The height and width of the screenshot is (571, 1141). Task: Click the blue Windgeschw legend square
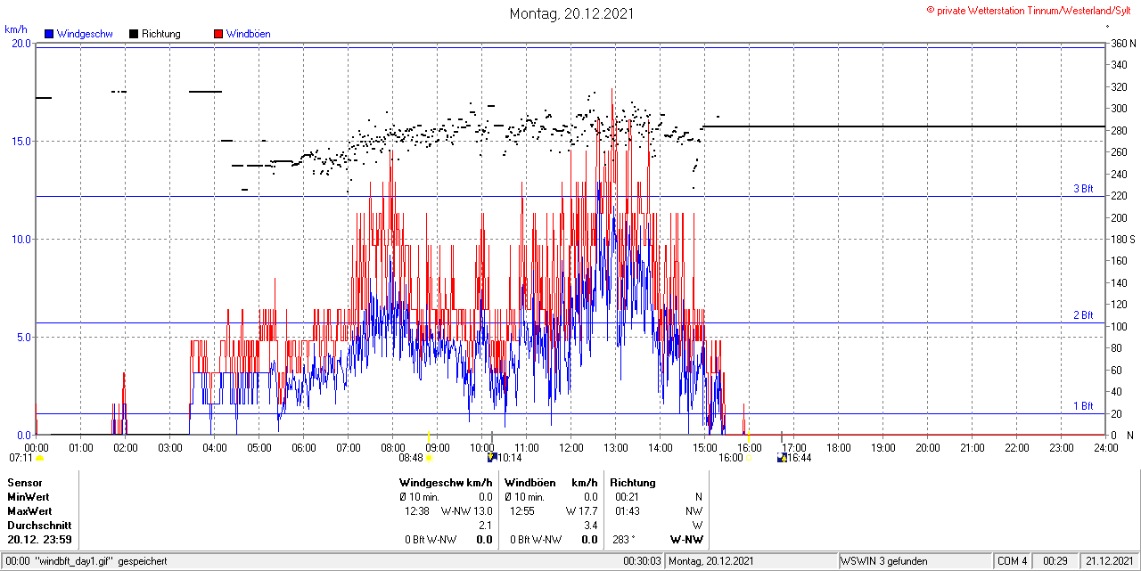(x=49, y=34)
